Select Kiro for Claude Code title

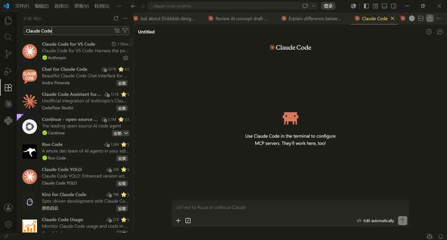[x=64, y=194]
